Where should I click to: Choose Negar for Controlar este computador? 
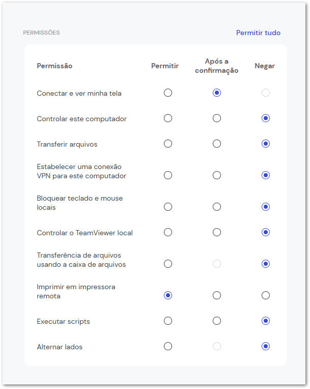click(x=266, y=118)
